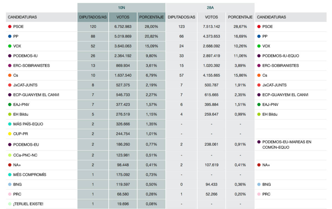Click PODEMOS-IU 10N votes 2.364.192
Screen dimensions: 332x209
123,56
